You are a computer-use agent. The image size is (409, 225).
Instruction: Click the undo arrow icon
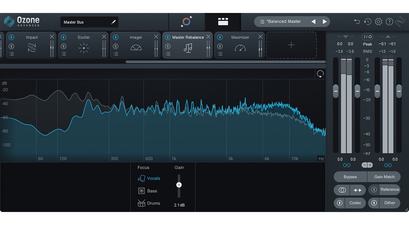point(357,22)
